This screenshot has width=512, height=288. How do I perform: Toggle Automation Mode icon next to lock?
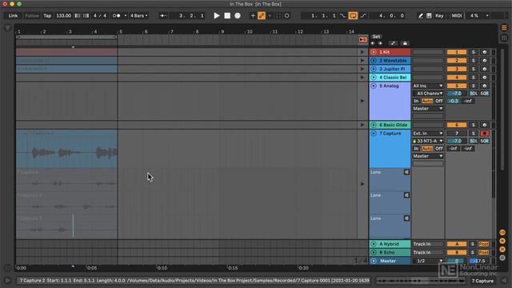393,43
